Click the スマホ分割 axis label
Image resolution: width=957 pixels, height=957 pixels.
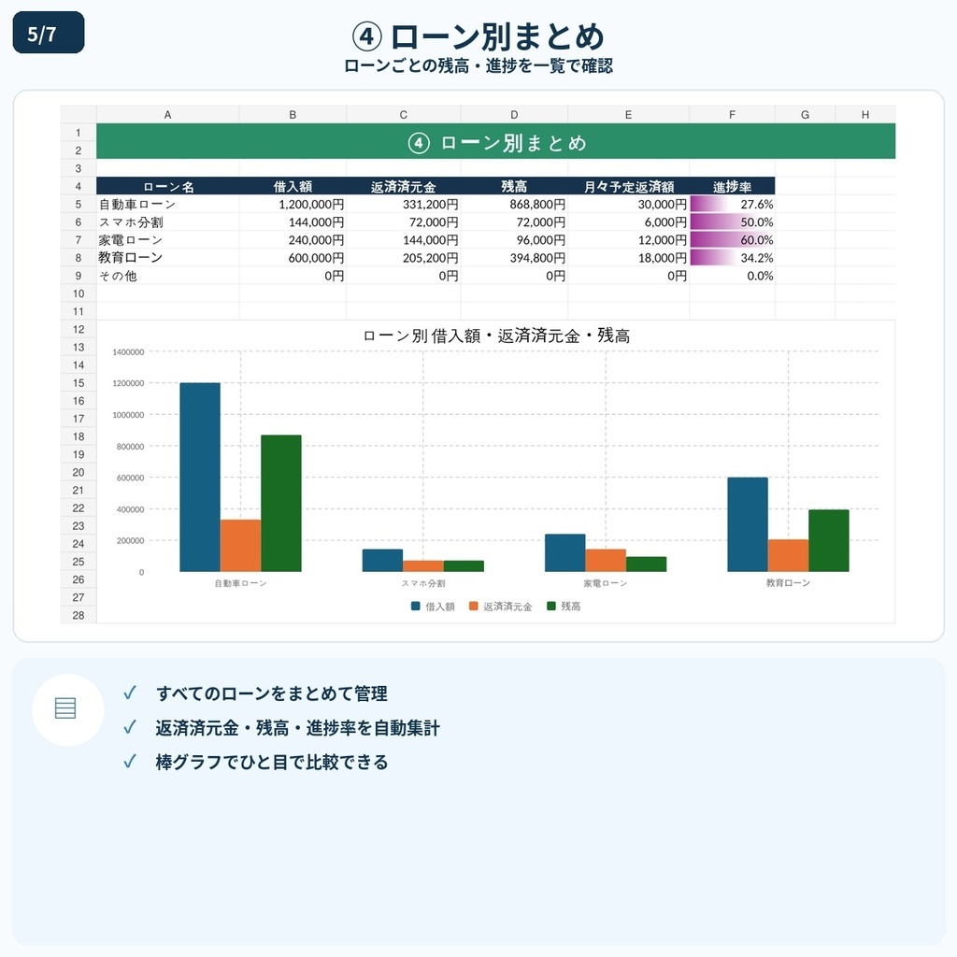(x=423, y=583)
